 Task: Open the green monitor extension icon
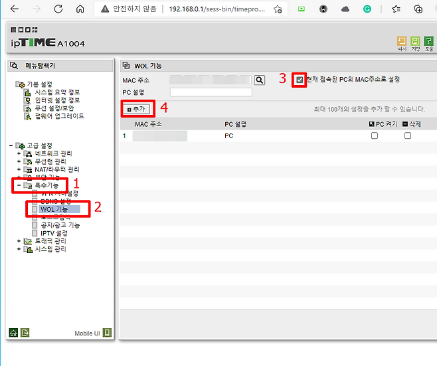coord(302,9)
